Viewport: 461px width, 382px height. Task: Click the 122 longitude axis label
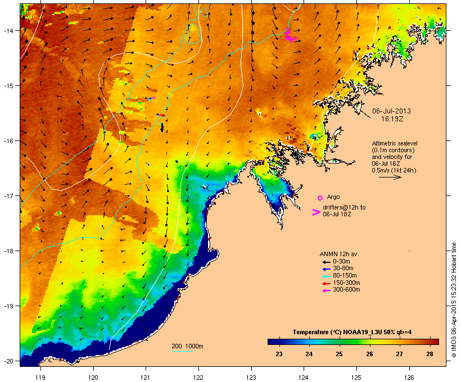[198, 378]
